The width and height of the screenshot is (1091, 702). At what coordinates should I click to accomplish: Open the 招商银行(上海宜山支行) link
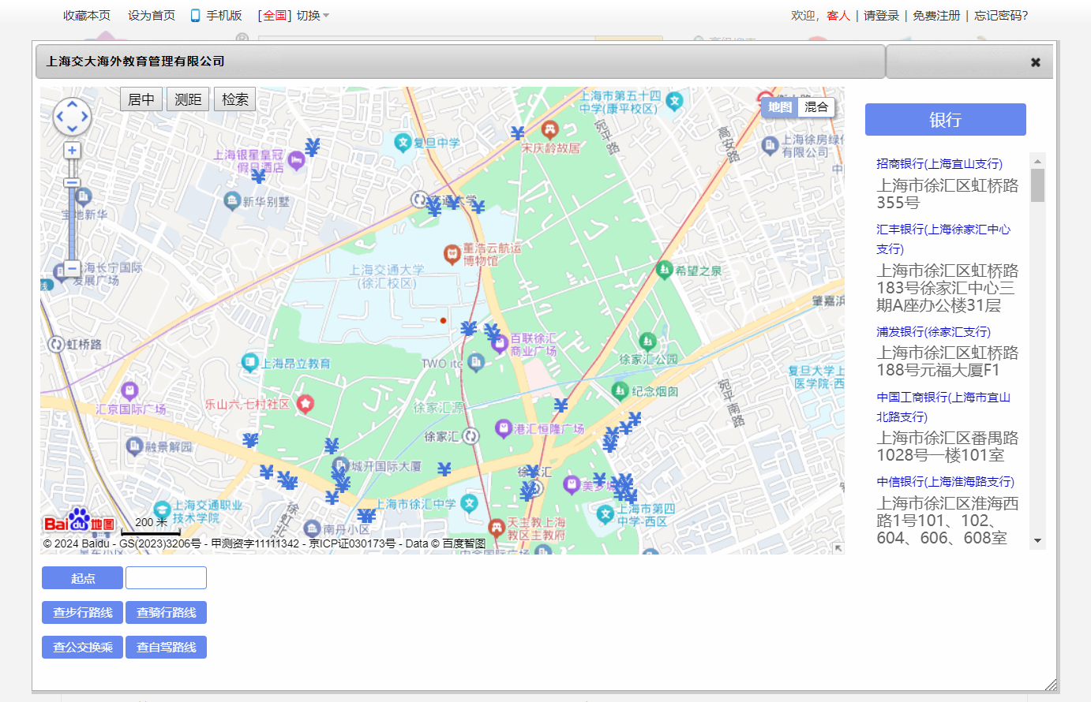939,164
